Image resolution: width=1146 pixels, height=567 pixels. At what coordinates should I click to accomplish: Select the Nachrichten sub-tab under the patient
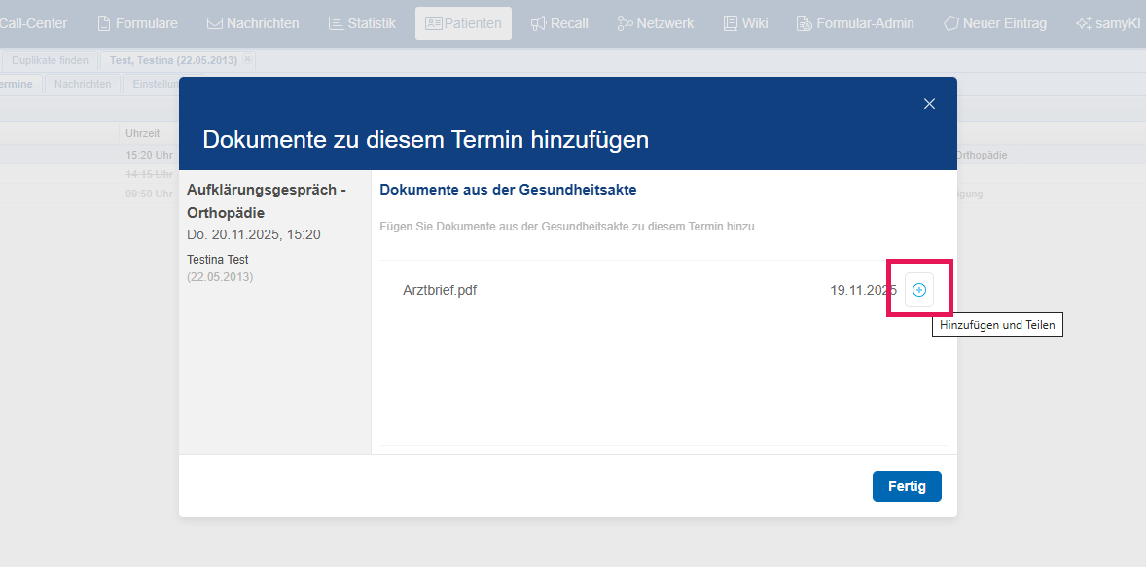pos(83,85)
